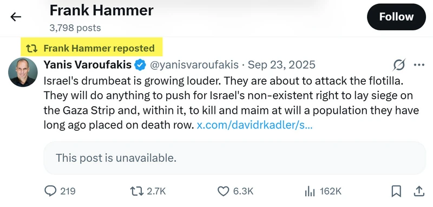Viewport: 433px width, 207px height.
Task: Bookmark the post
Action: [396, 191]
